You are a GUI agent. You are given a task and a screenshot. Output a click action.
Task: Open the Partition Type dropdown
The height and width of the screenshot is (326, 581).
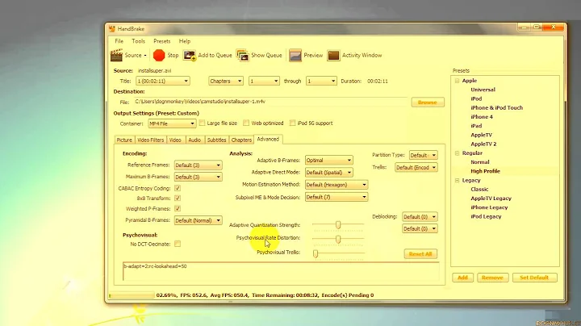tap(423, 155)
